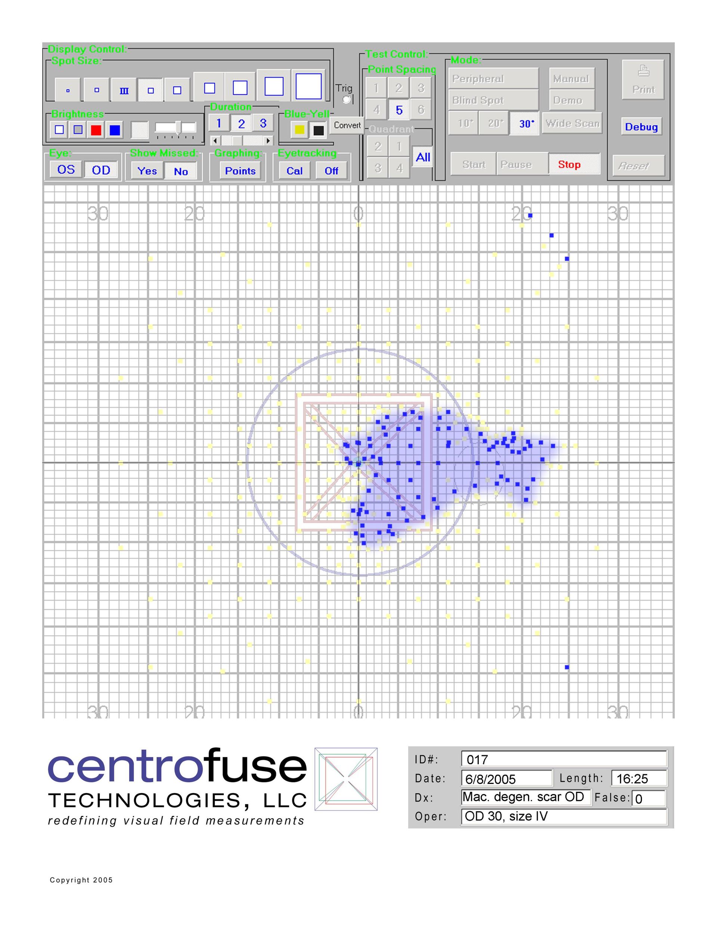717x929 pixels.
Task: Choose the largest spot size square
Action: coord(308,86)
